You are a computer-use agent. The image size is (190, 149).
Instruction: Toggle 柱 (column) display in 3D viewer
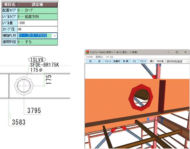point(90,61)
